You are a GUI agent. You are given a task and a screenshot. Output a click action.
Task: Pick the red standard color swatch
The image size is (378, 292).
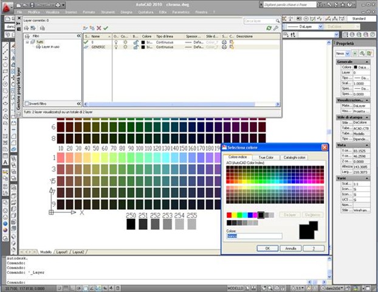pyautogui.click(x=229, y=215)
